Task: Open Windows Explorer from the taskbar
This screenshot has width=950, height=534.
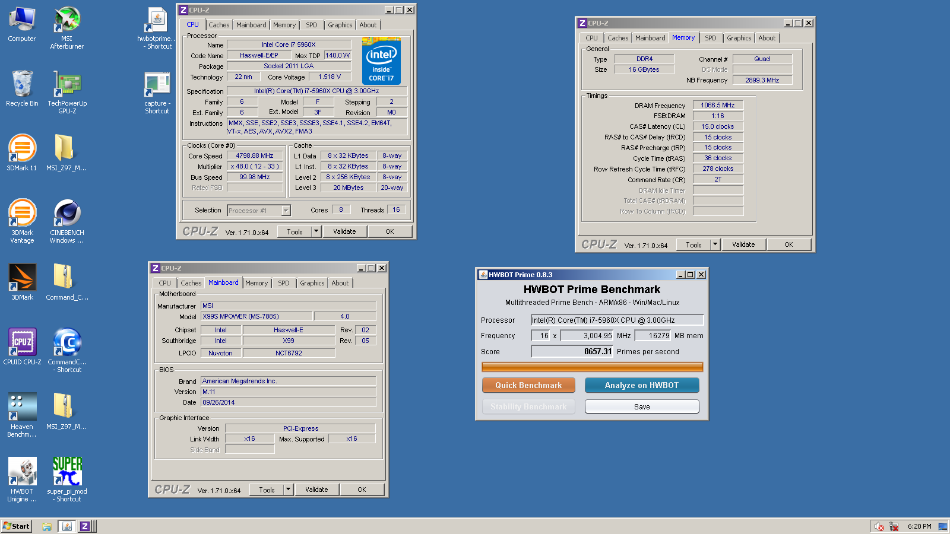Action: 47,526
